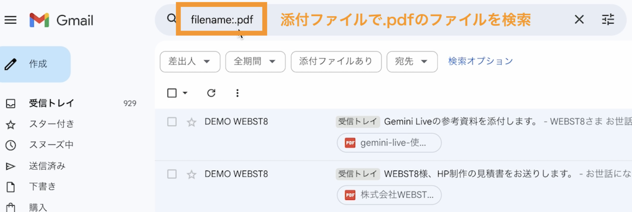Star the HP制作 見積書 email
Viewport: 632px width, 212px height.
[192, 174]
